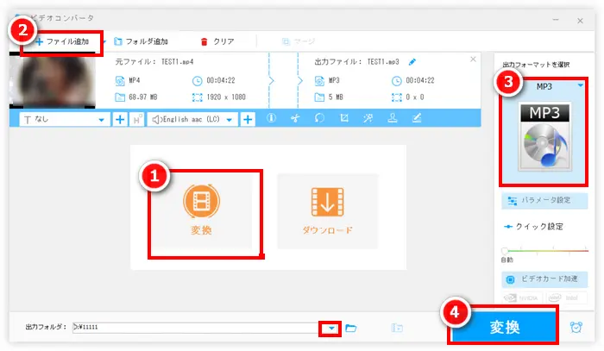This screenshot has height=351, width=604.
Task: Expand the subtitle なし dropdown
Action: 104,120
